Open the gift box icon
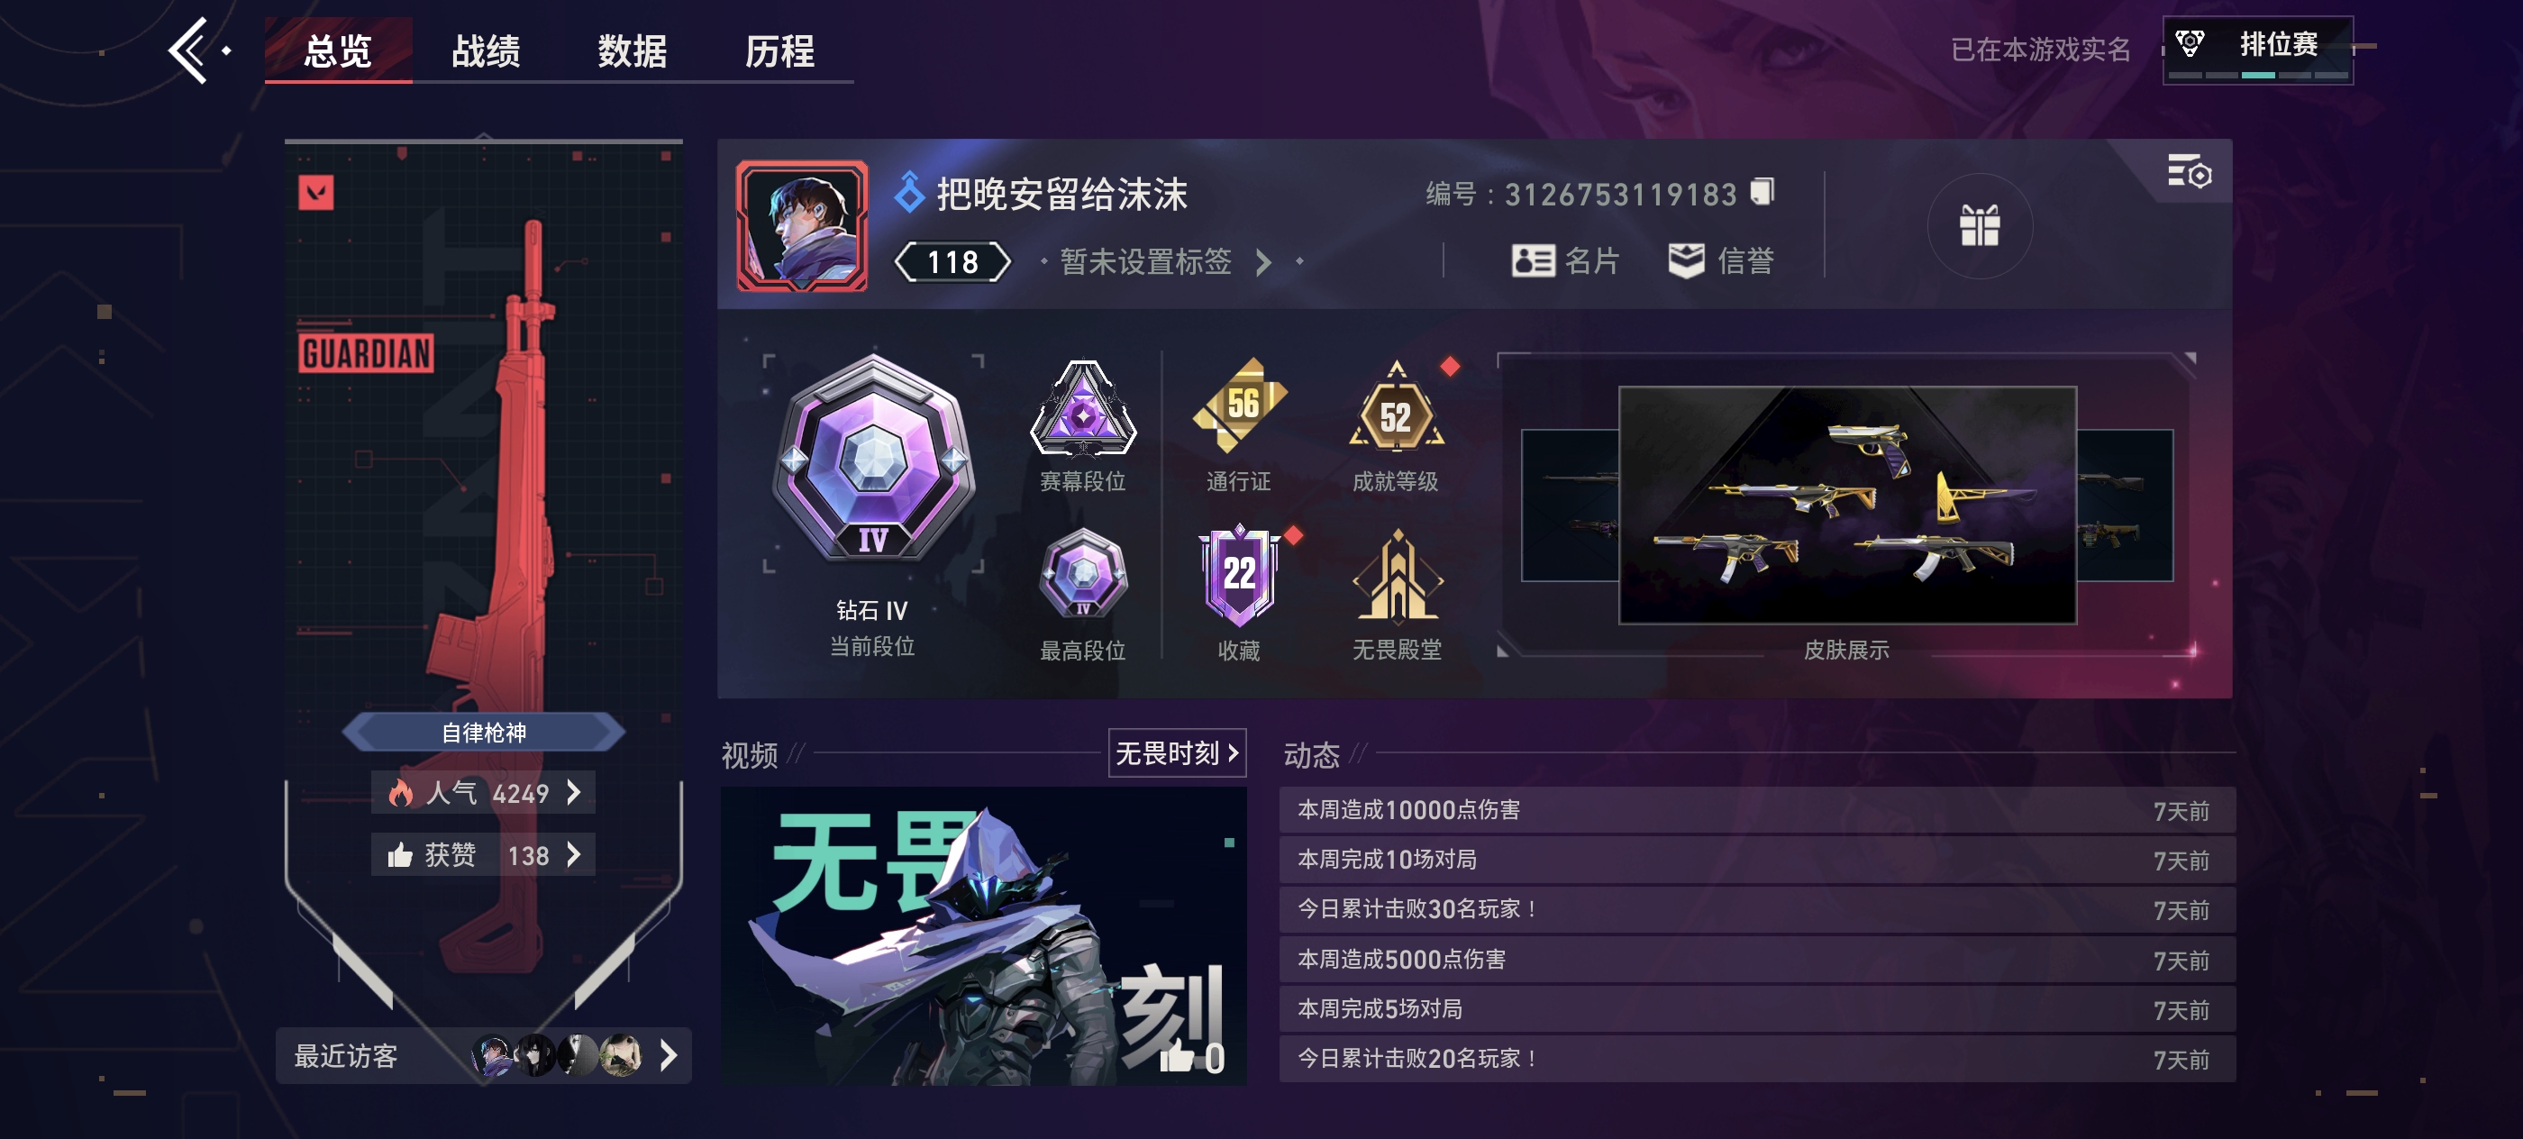Viewport: 2523px width, 1139px height. click(1980, 225)
